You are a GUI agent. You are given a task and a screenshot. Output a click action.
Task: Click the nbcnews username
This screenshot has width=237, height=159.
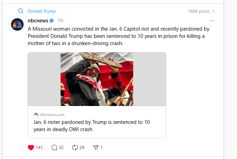38,21
